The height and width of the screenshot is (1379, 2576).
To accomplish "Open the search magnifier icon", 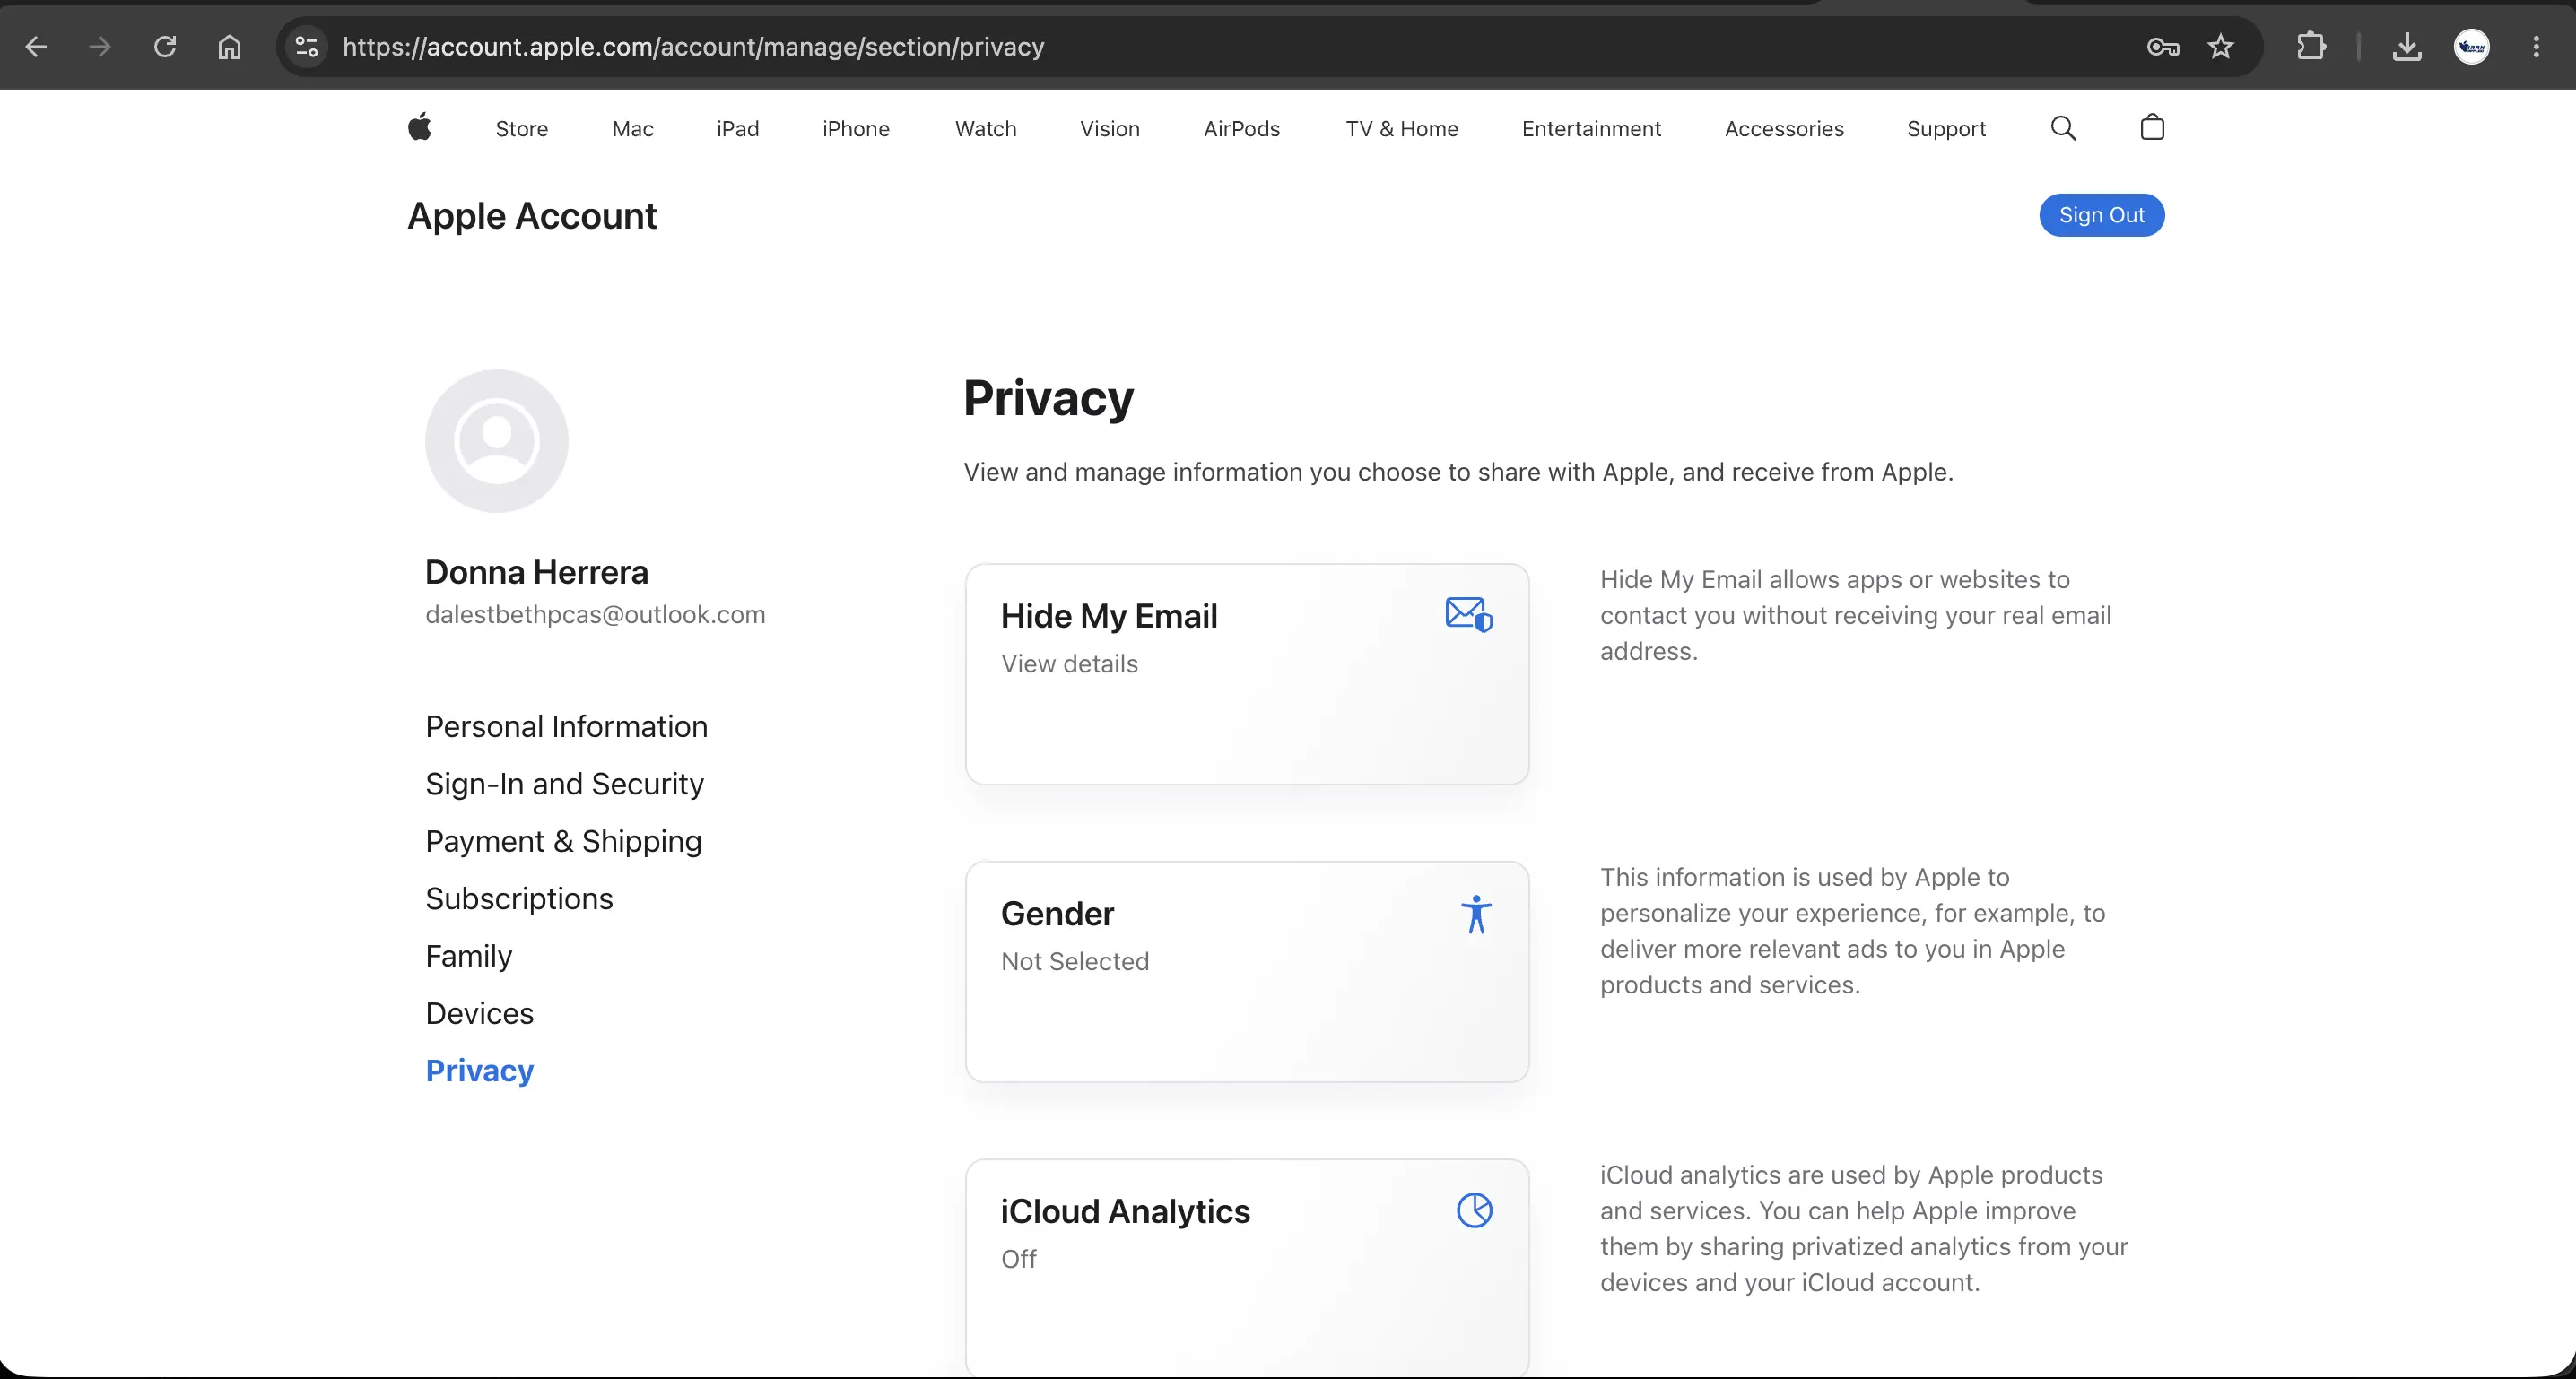I will 2063,128.
